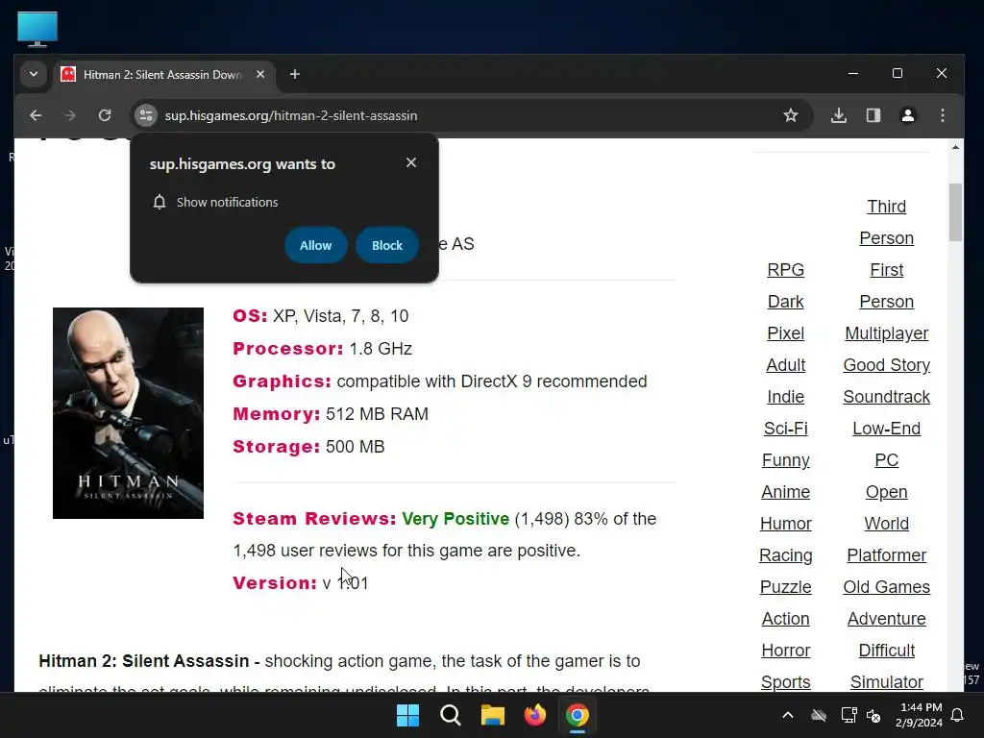Image resolution: width=984 pixels, height=738 pixels.
Task: Open taskbar Search
Action: coord(451,715)
